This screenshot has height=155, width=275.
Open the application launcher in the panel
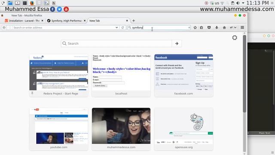(3, 3)
